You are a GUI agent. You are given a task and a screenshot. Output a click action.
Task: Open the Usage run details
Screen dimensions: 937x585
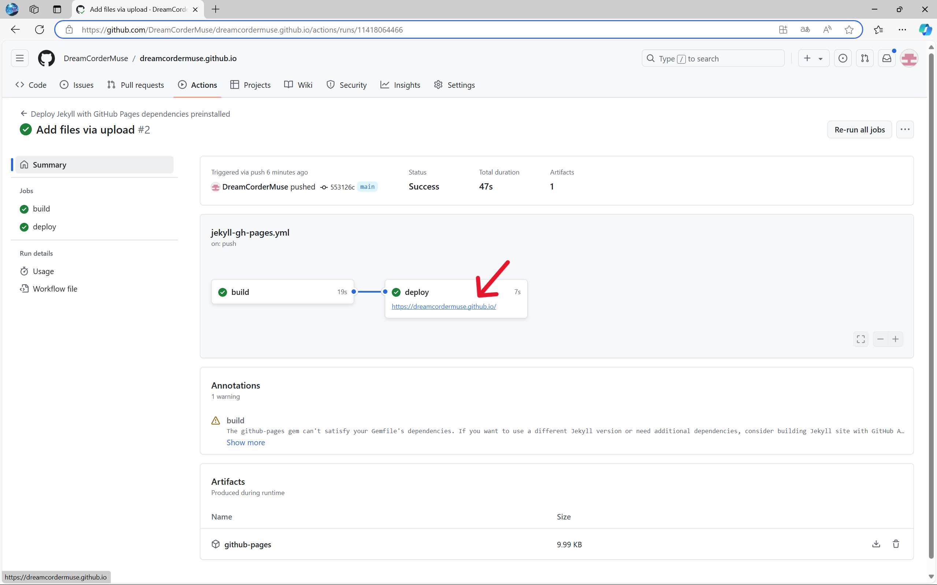click(x=37, y=271)
